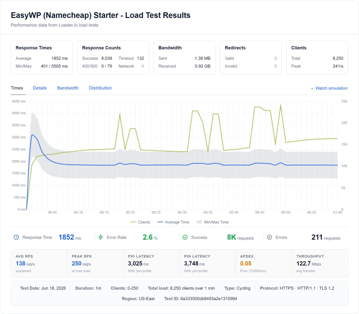Click the Received value 0.92 GB
Viewport: 359px width, 314px height.
tap(202, 66)
